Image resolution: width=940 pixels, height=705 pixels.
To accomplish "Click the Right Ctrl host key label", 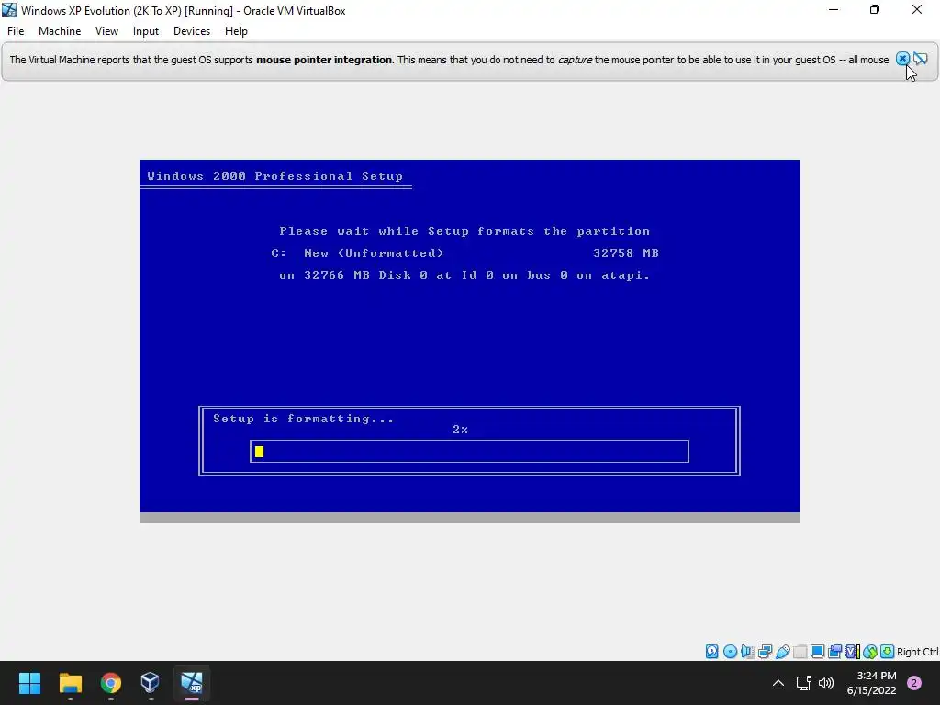I will point(918,652).
